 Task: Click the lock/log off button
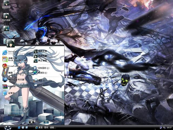tap(31, 122)
